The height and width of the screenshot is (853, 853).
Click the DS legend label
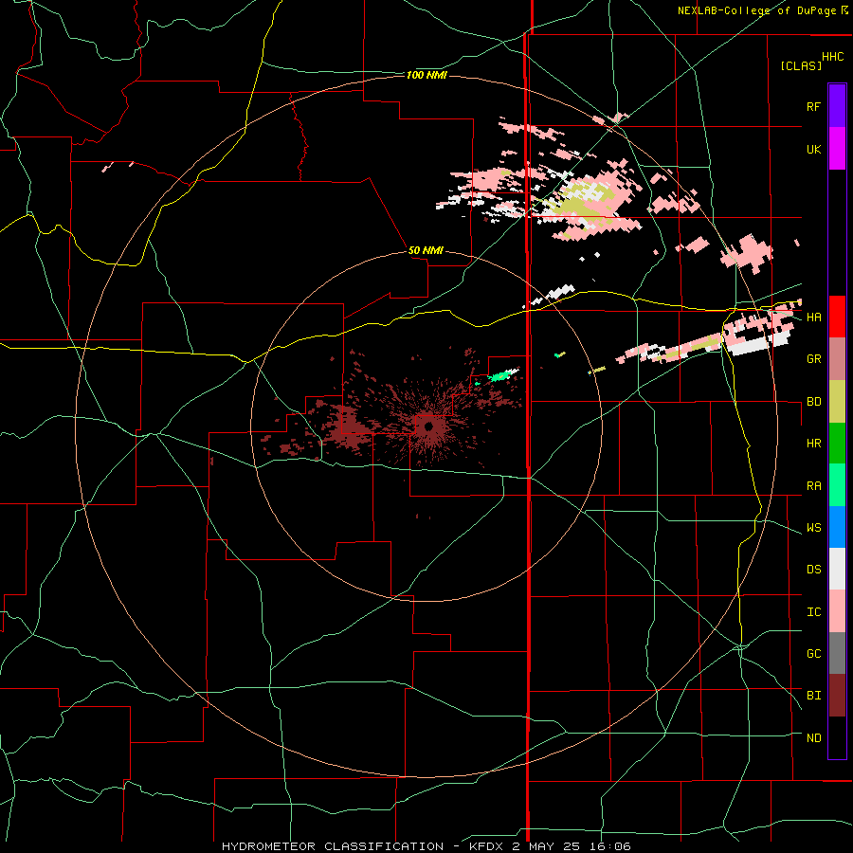coord(813,570)
